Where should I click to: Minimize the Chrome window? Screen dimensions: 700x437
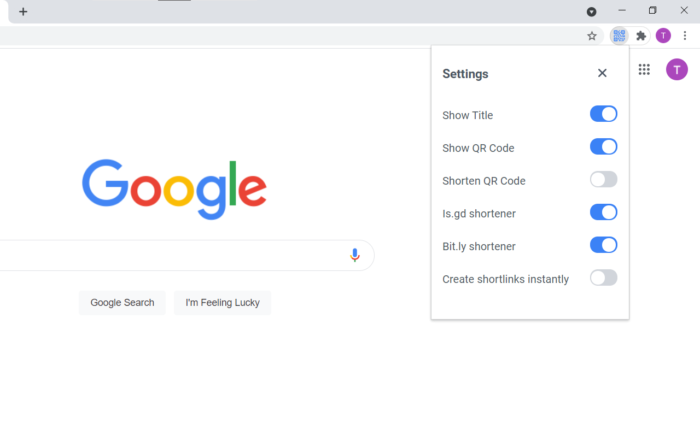point(622,10)
